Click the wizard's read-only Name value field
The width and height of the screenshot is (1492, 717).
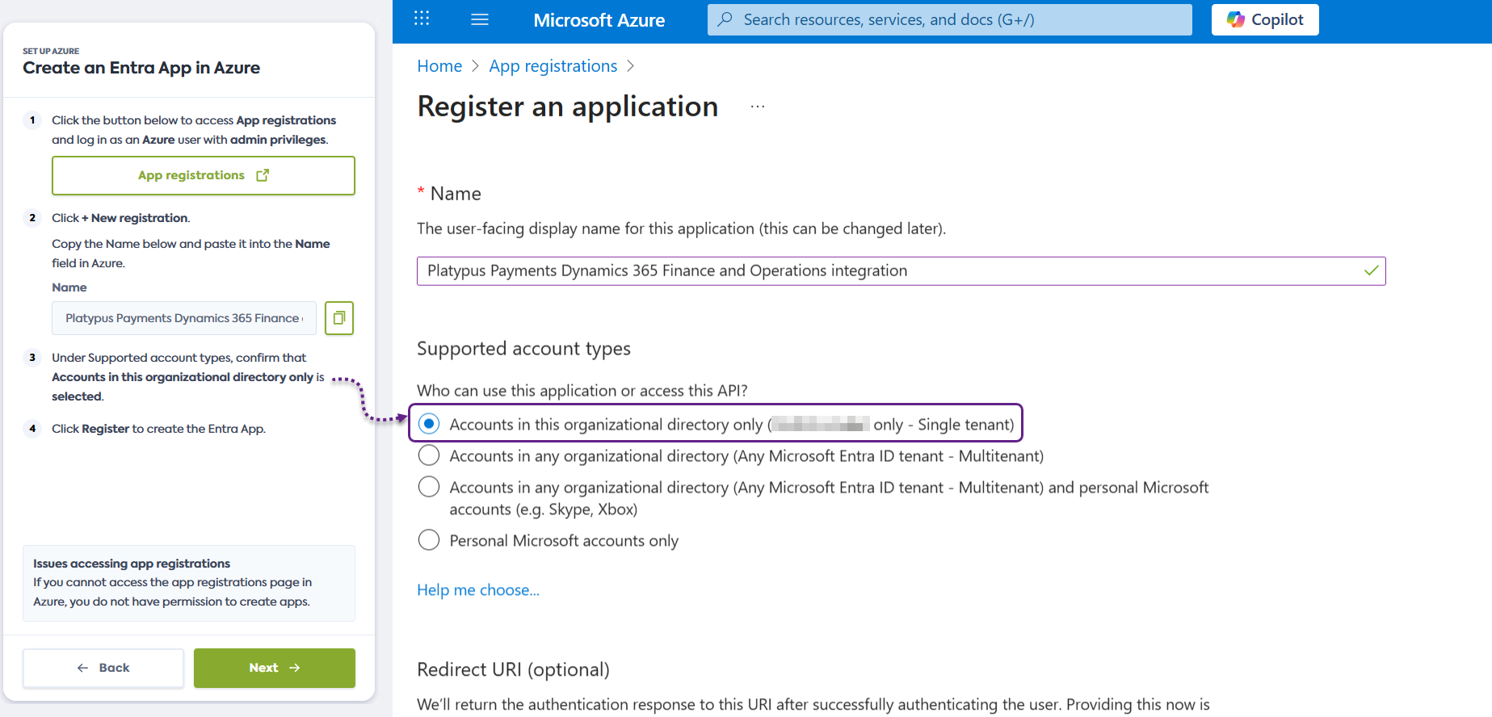point(184,318)
